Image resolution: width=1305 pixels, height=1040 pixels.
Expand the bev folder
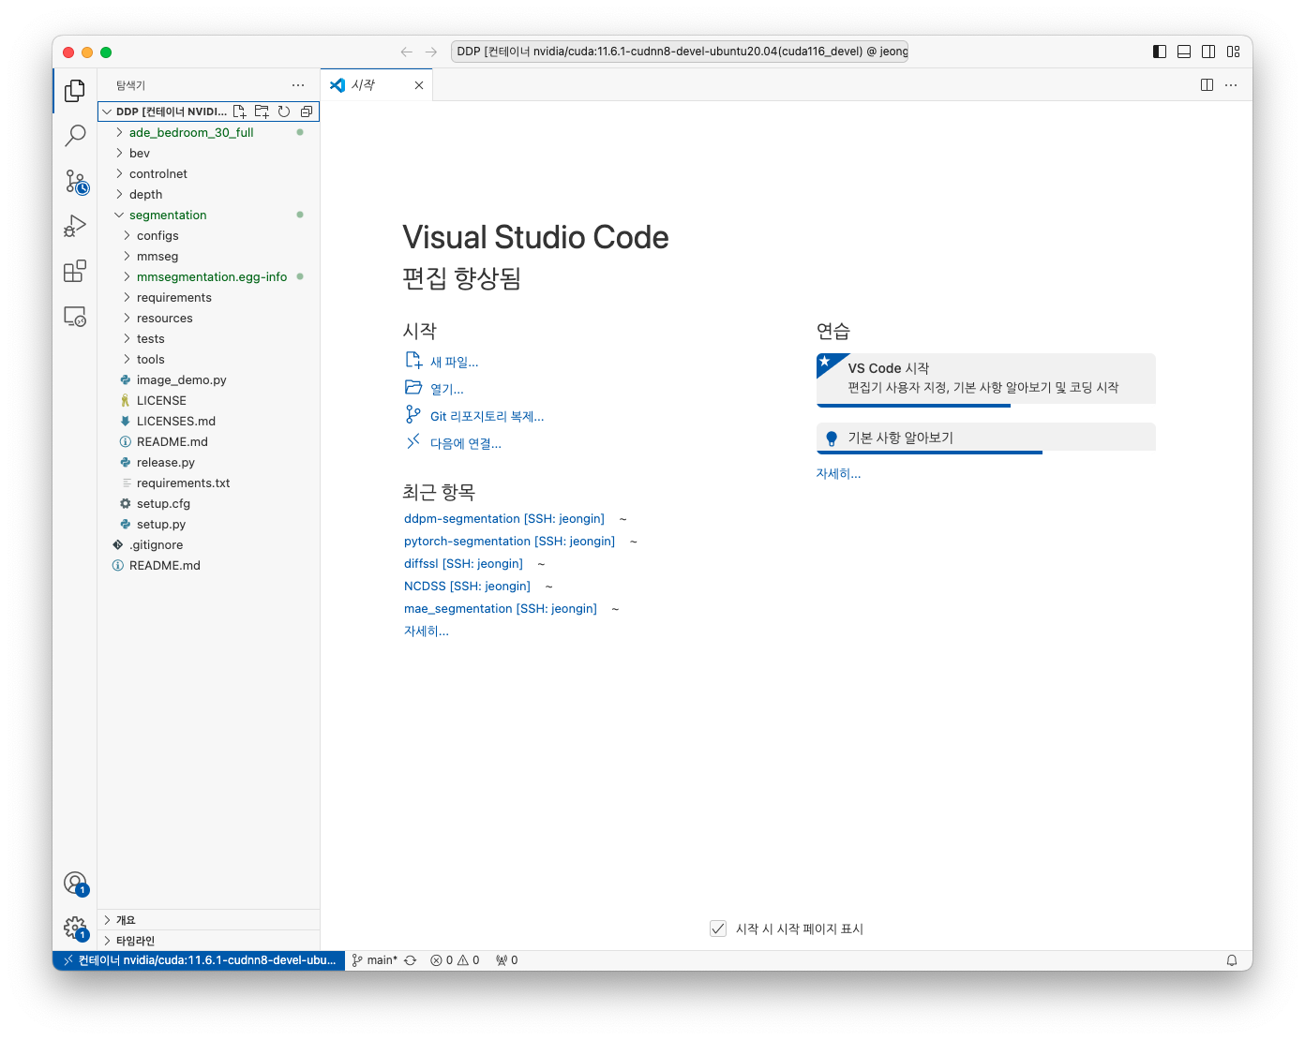[x=208, y=153]
